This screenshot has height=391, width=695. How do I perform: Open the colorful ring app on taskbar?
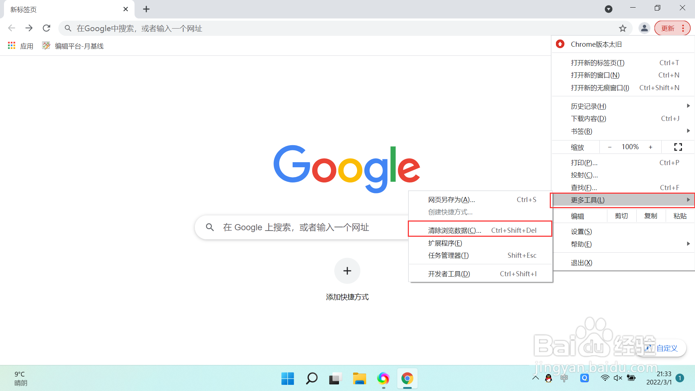click(x=383, y=379)
